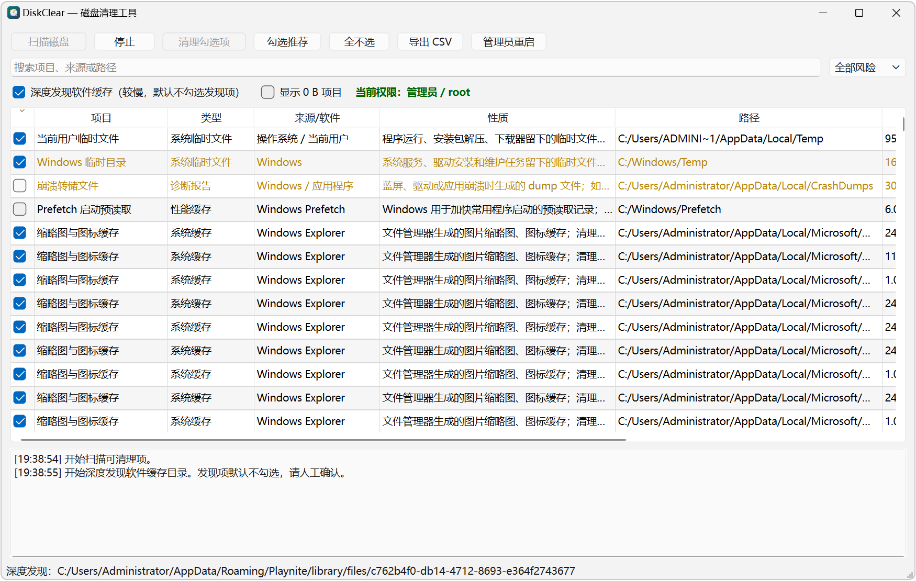Export results with 导出 CSV
Image resolution: width=916 pixels, height=581 pixels.
[x=430, y=42]
